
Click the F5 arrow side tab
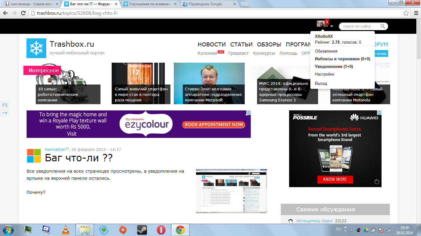[5, 109]
